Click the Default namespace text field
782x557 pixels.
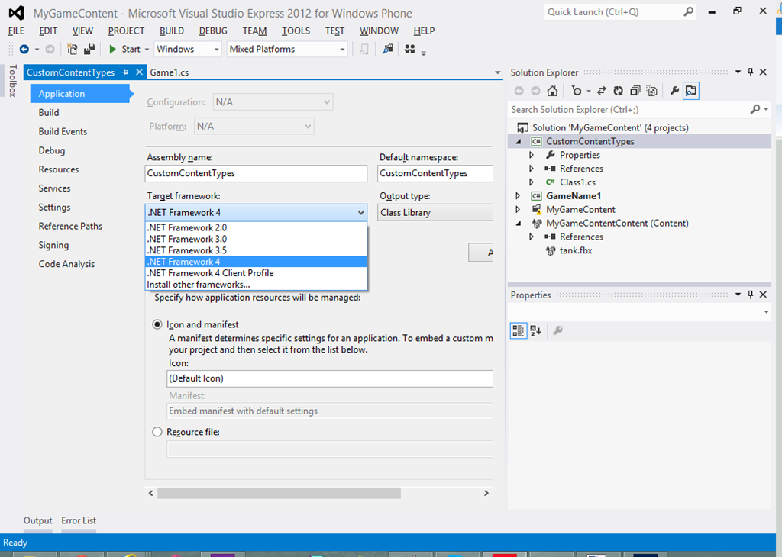coord(435,173)
